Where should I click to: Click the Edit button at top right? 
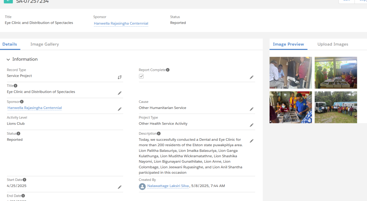point(347,1)
